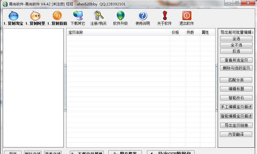Click the 编辑标题 button
This screenshot has width=257, height=154.
[236, 89]
